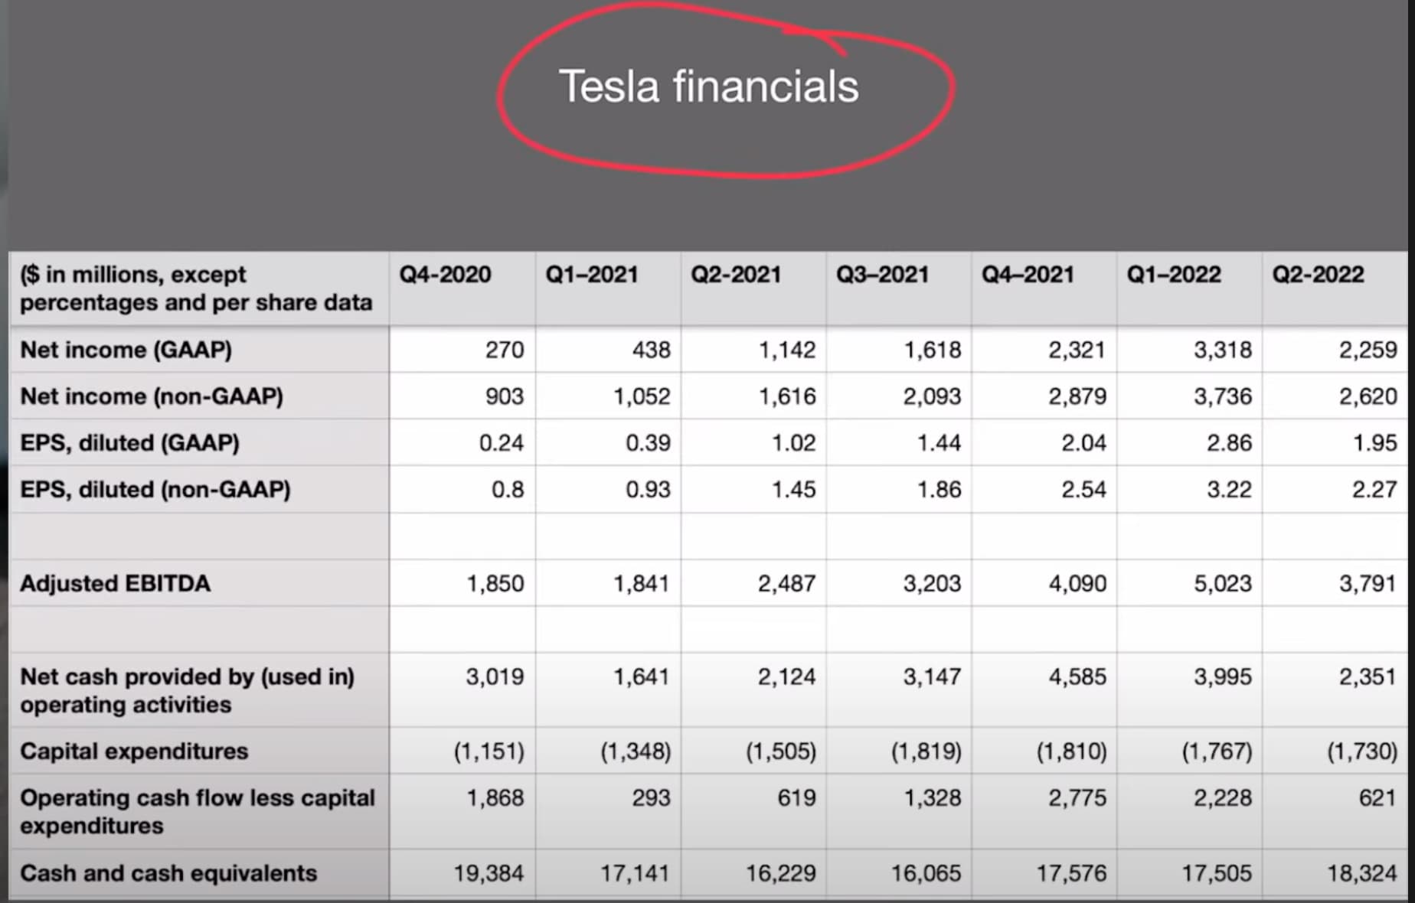
Task: Click the Net income (non-GAAP) row label
Action: point(152,396)
